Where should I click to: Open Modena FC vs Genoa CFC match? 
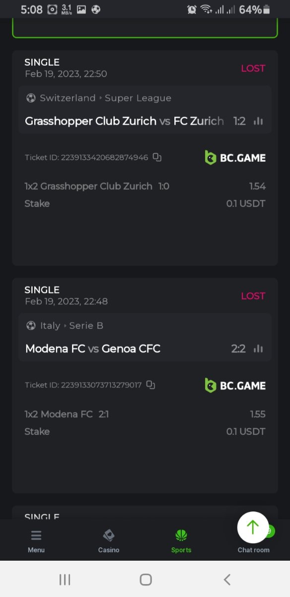tap(93, 349)
